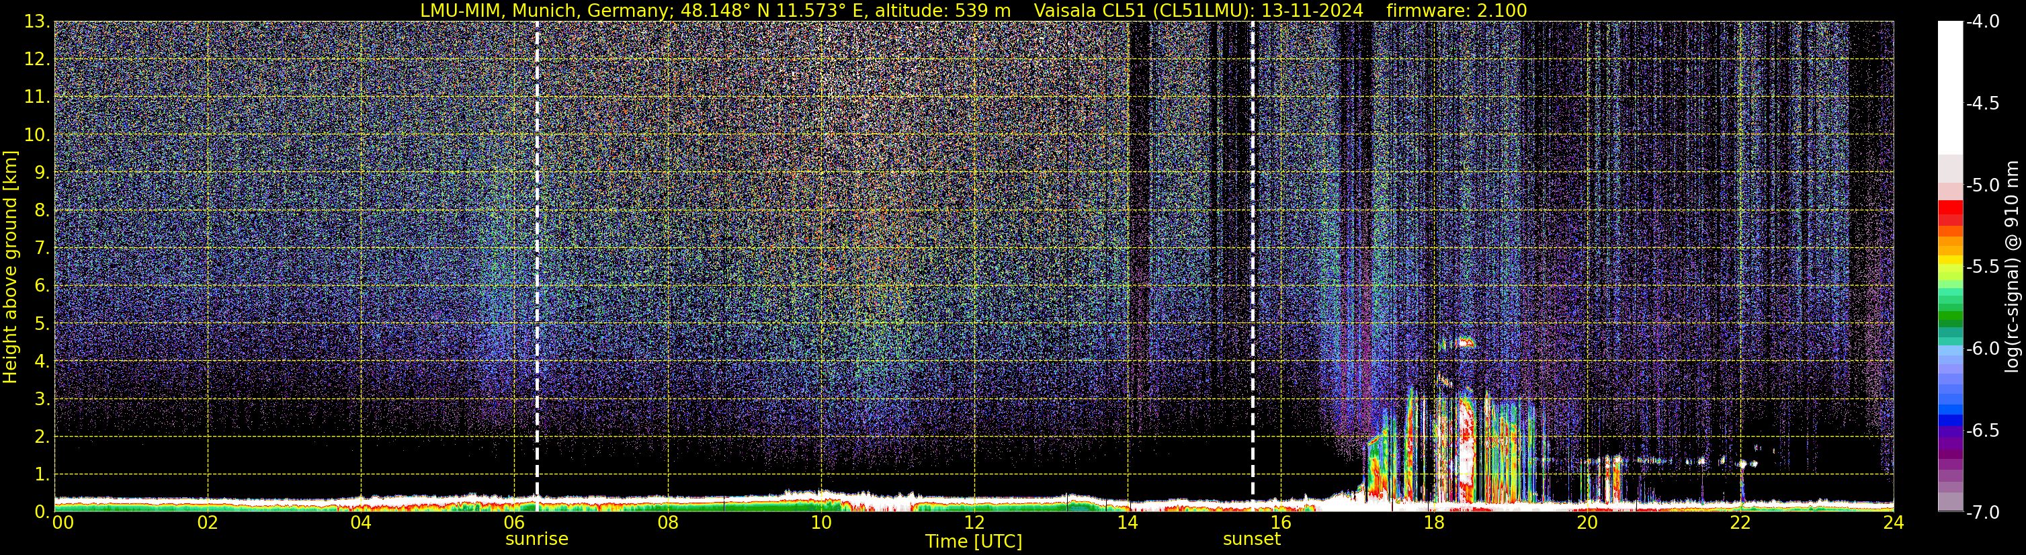This screenshot has width=2026, height=555.
Task: Click the "20" time axis tick label
Action: pos(1587,523)
